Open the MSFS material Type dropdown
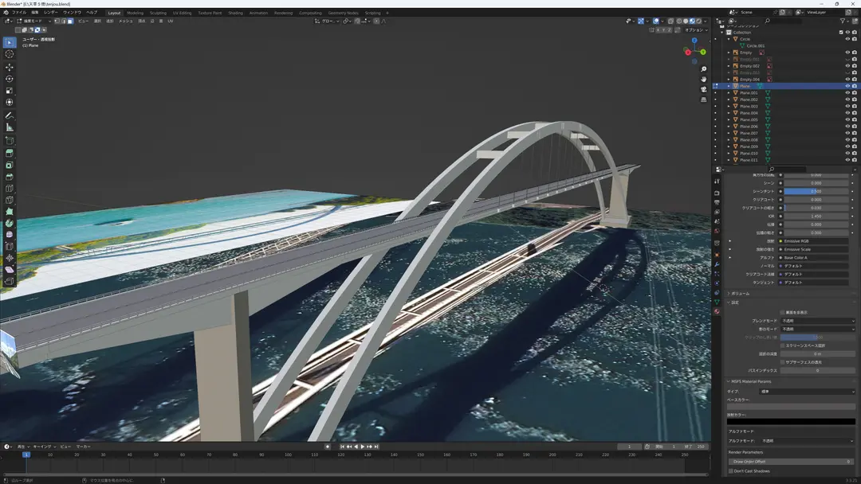Image resolution: width=861 pixels, height=484 pixels. pos(807,392)
